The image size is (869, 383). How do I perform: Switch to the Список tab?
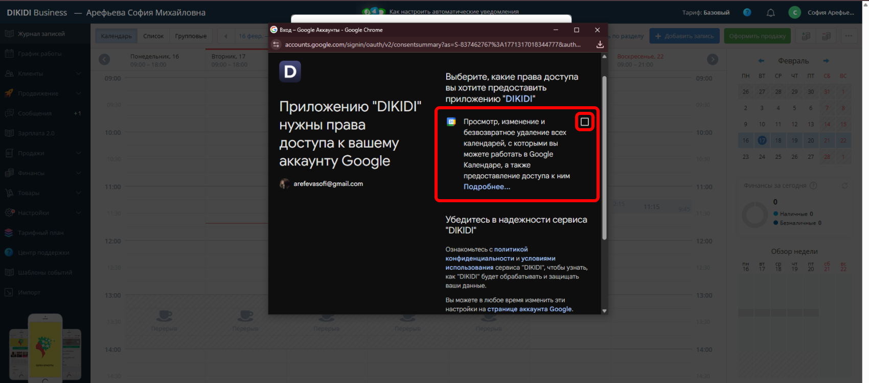click(x=153, y=36)
